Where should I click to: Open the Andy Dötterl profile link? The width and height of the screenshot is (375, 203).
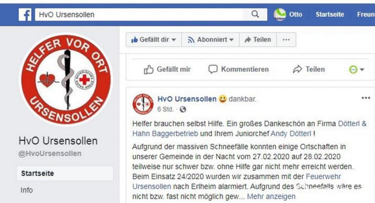pyautogui.click(x=291, y=134)
